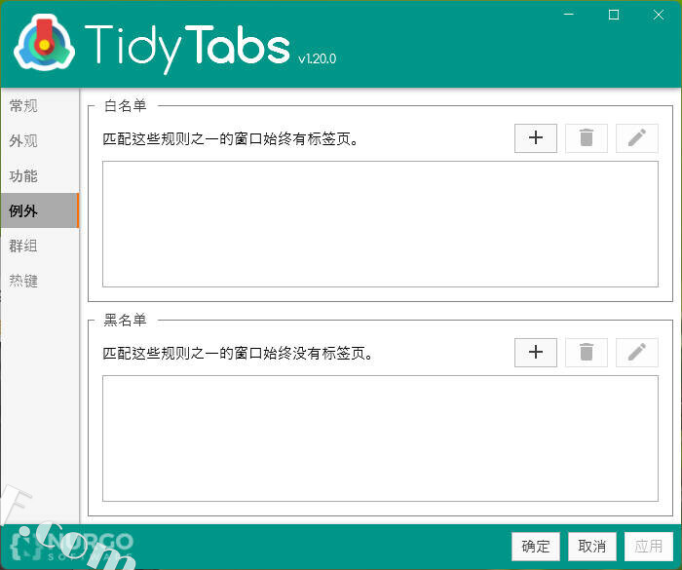This screenshot has height=570, width=682.
Task: Add a new rule to the 黑名单
Action: pyautogui.click(x=535, y=352)
